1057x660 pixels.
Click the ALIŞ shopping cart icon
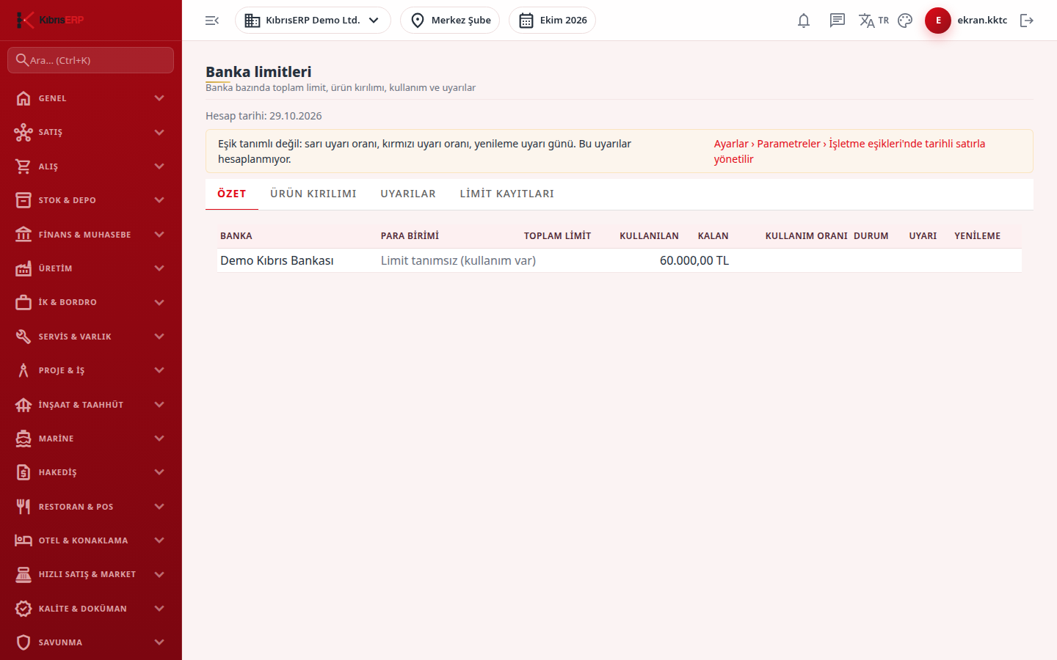[23, 166]
